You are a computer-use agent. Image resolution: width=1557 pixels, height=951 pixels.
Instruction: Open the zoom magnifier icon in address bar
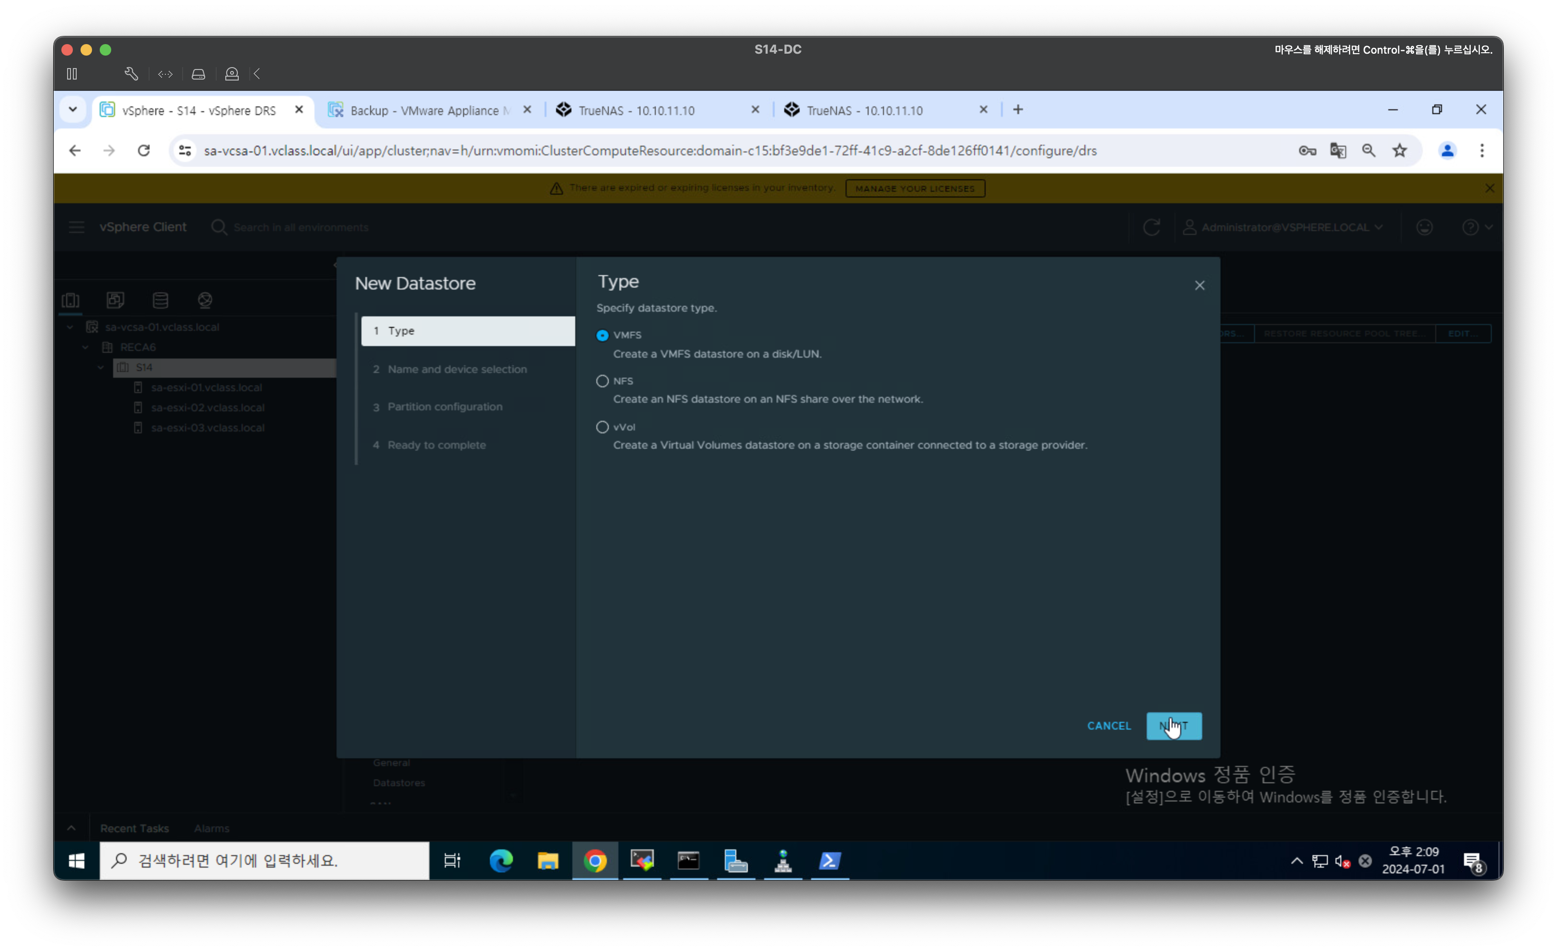tap(1369, 151)
